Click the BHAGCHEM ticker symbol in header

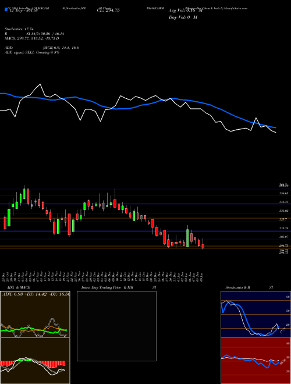click(x=155, y=8)
